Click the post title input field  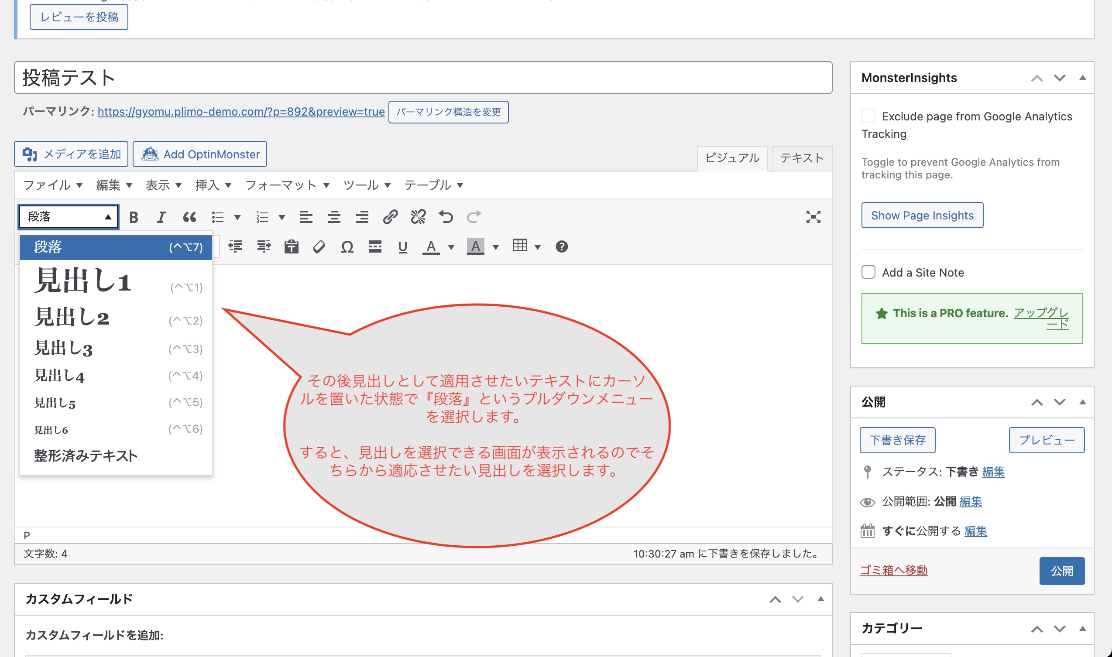(x=423, y=78)
